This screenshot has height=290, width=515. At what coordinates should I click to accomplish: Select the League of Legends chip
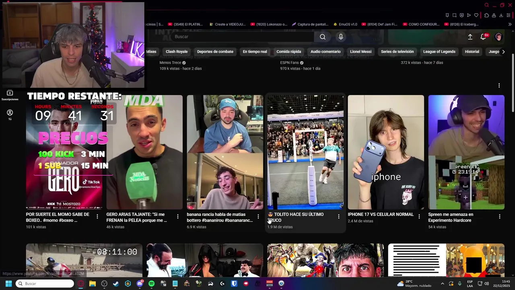(x=439, y=52)
